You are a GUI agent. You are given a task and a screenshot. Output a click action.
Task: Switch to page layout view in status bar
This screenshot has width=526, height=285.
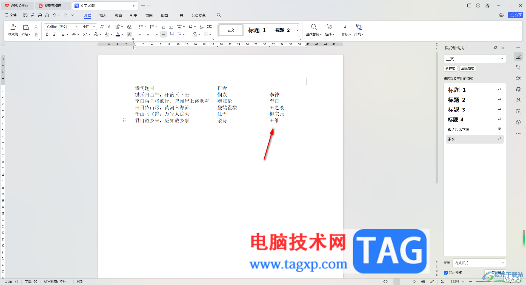click(x=397, y=281)
